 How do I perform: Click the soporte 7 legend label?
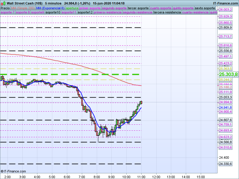[x=8, y=12]
